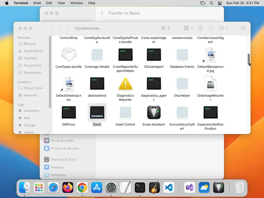
Task: Click the Finder tags toolbar icon
Action: point(211,28)
